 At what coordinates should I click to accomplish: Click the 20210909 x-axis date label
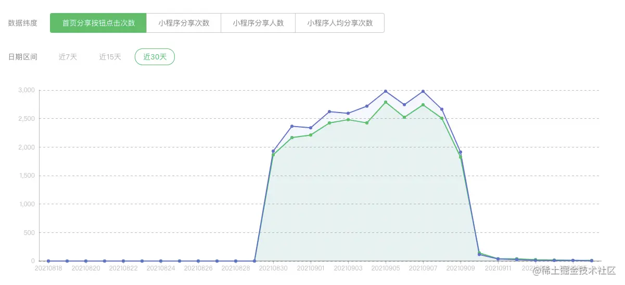click(461, 268)
